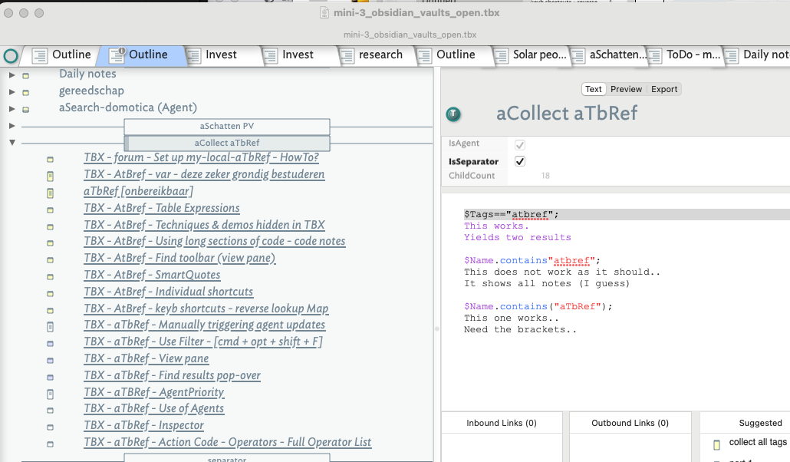Toggle the IsSeparator checkbox
This screenshot has height=462, width=790.
pos(520,161)
